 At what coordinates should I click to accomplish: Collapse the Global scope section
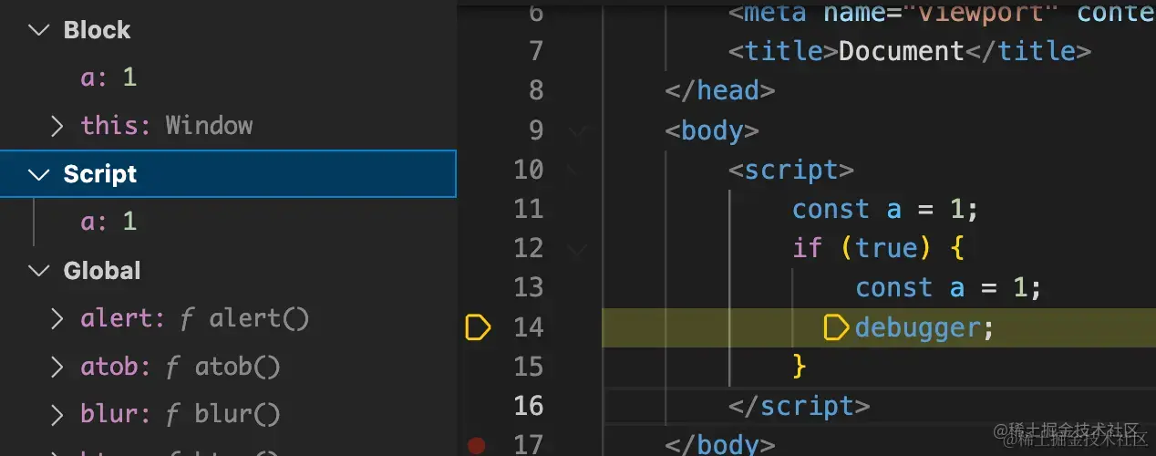(38, 271)
